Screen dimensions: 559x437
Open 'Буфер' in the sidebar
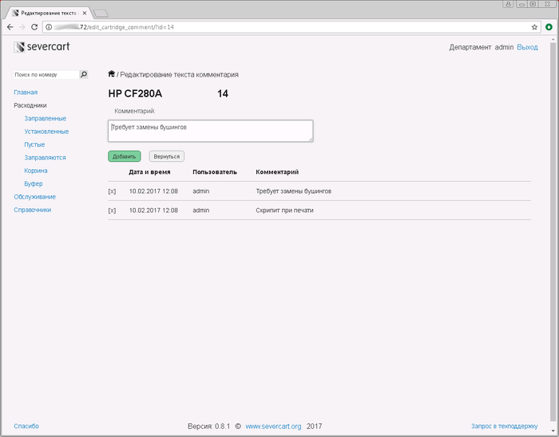(x=34, y=184)
